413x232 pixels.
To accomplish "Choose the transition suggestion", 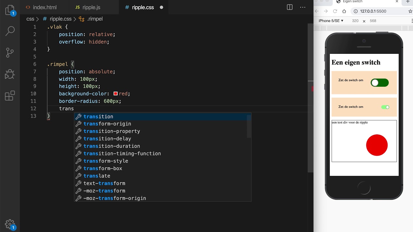I will click(163, 117).
